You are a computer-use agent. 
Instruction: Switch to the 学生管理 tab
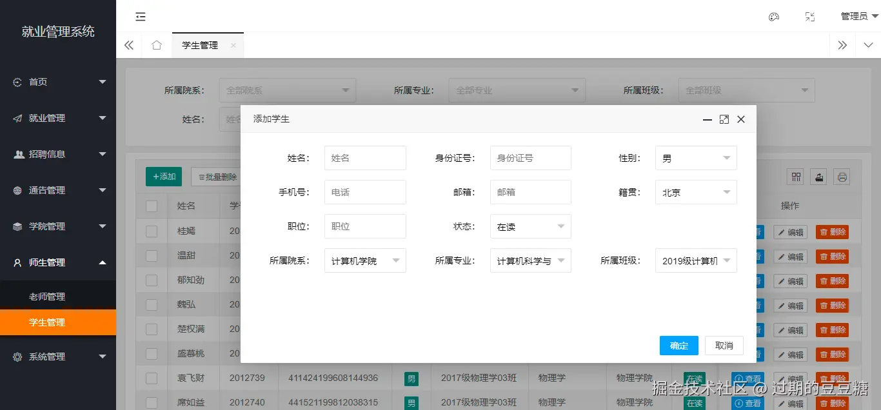click(x=200, y=45)
